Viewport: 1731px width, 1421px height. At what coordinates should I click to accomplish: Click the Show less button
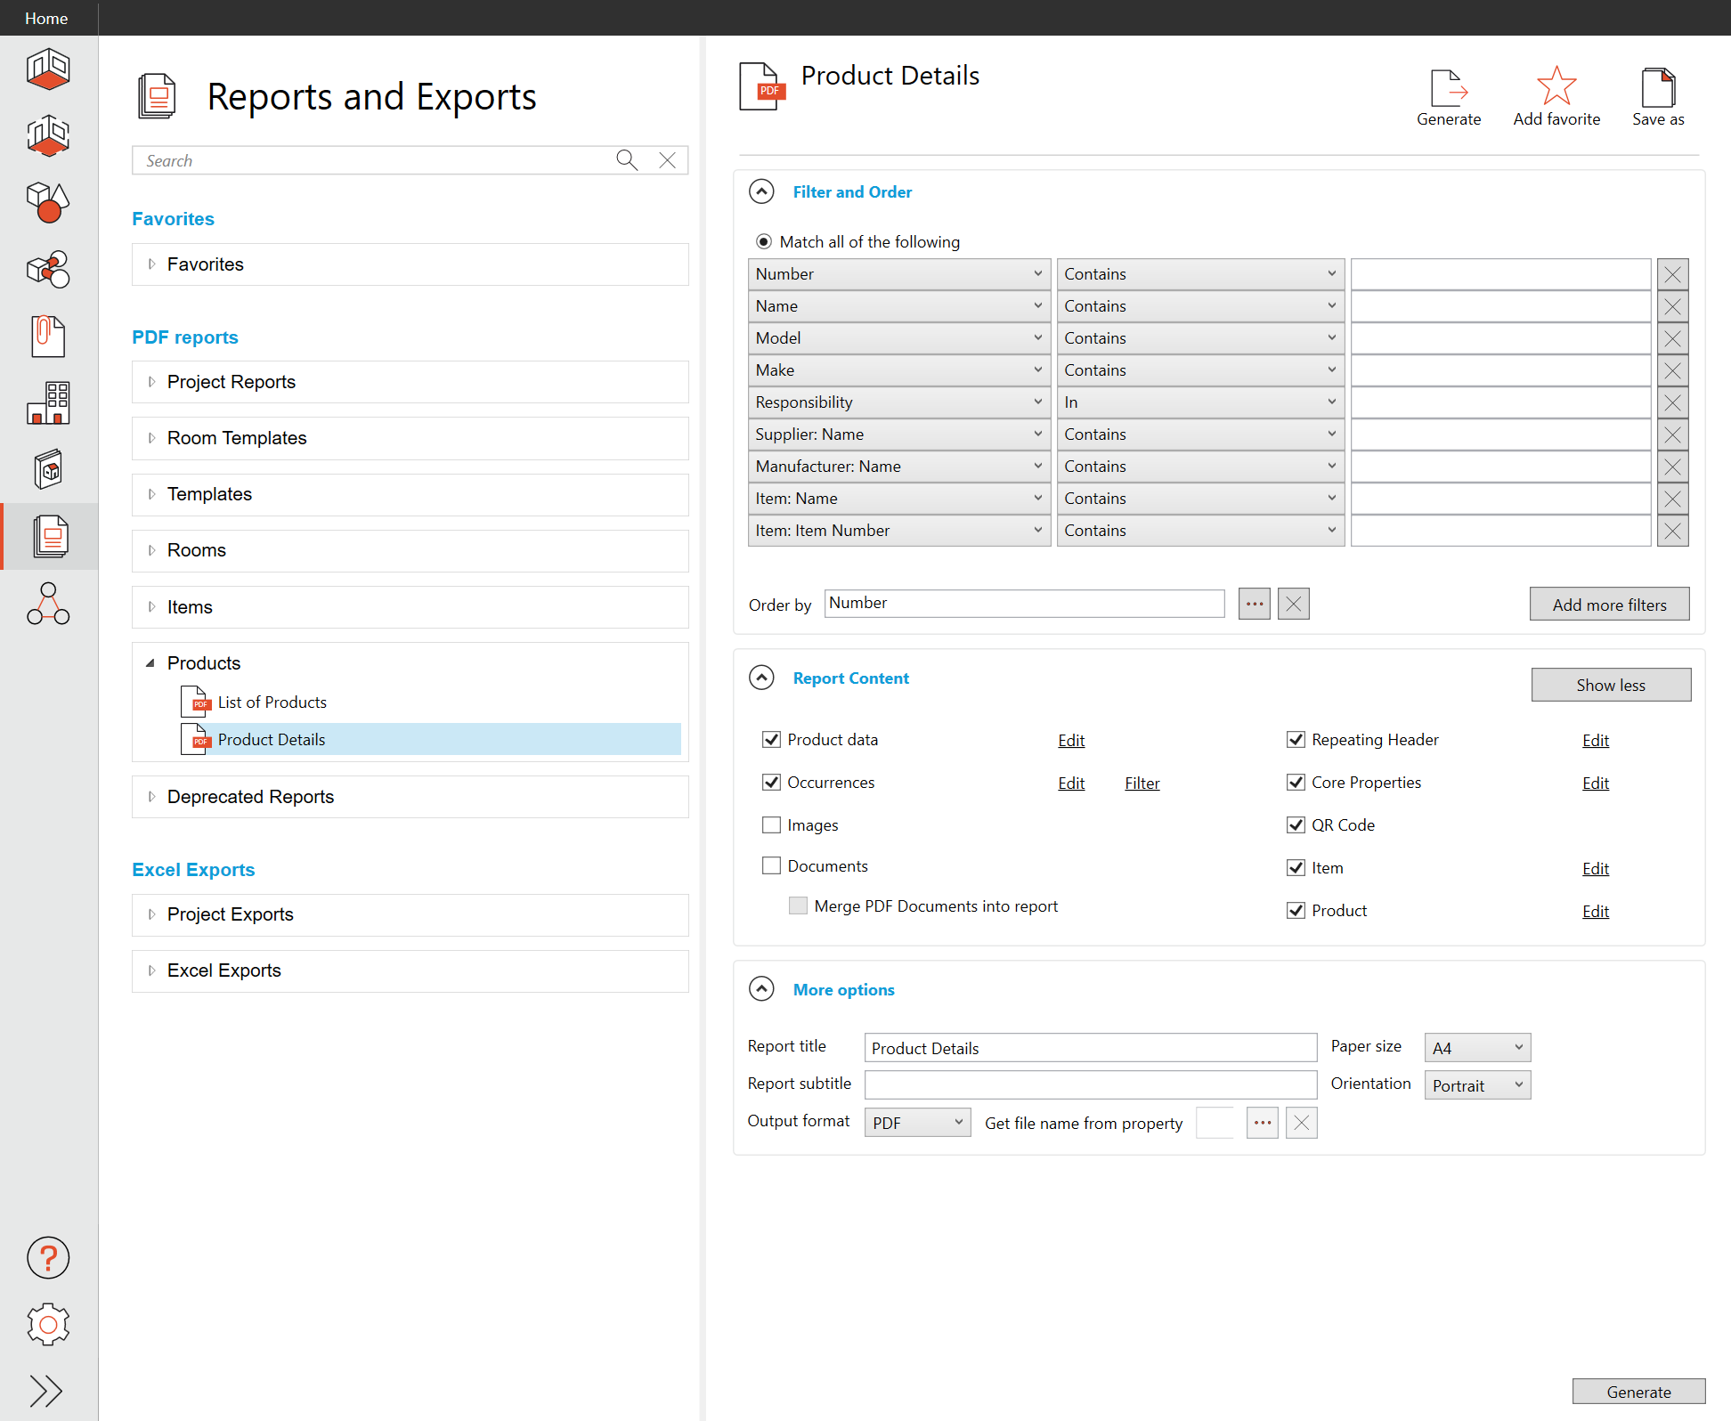pyautogui.click(x=1611, y=685)
